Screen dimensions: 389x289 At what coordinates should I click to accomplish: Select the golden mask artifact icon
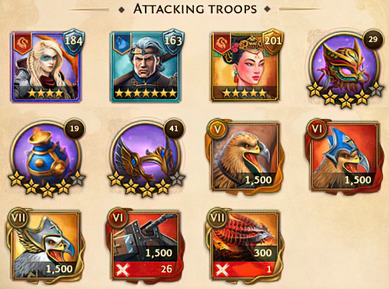[x=345, y=69]
